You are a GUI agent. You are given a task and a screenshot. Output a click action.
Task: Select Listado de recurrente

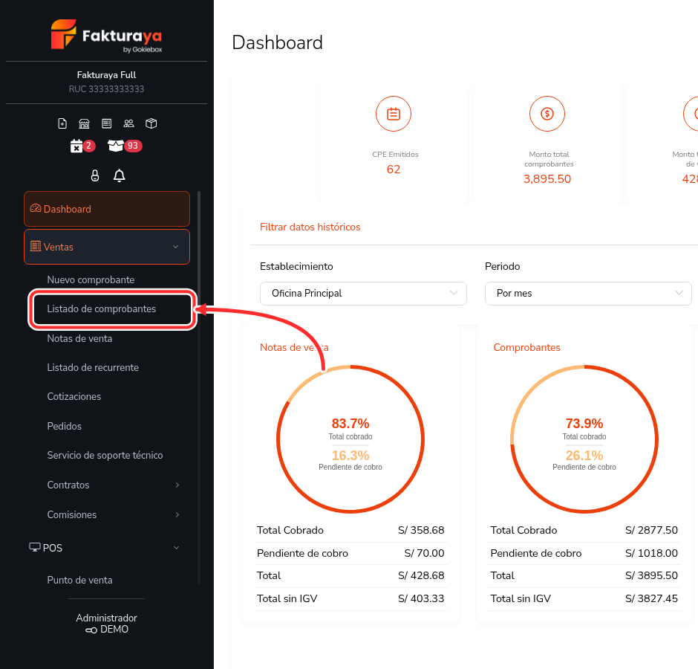point(93,368)
